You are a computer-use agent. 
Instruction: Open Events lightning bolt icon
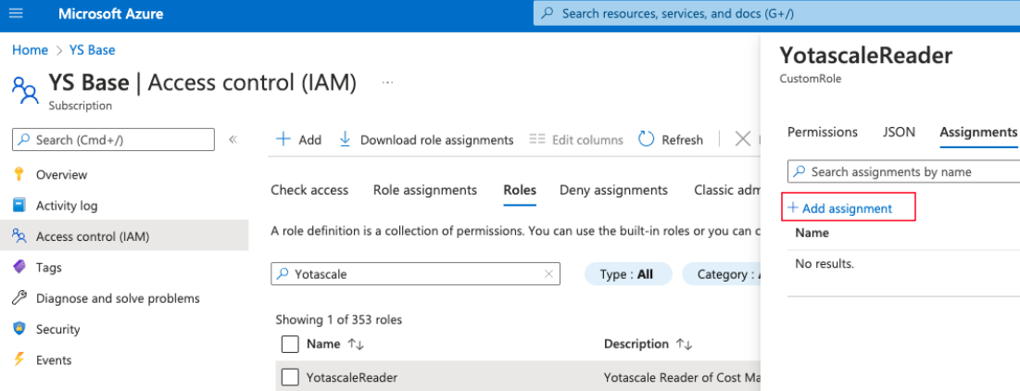[19, 359]
